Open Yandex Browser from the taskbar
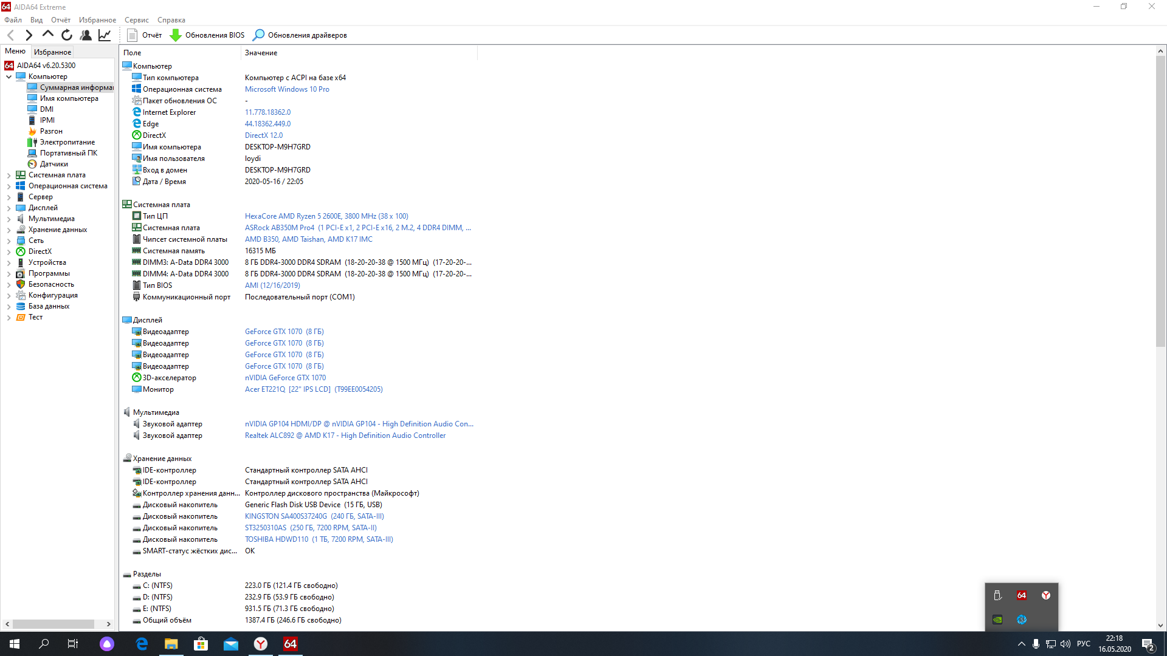 pos(261,644)
